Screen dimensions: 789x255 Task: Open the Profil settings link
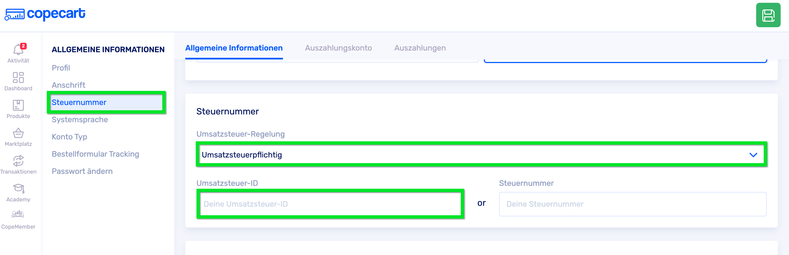coord(61,68)
